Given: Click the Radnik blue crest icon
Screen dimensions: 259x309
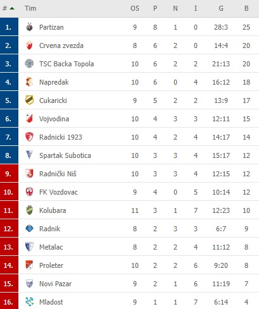Looking at the screenshot, I should coord(29,229).
